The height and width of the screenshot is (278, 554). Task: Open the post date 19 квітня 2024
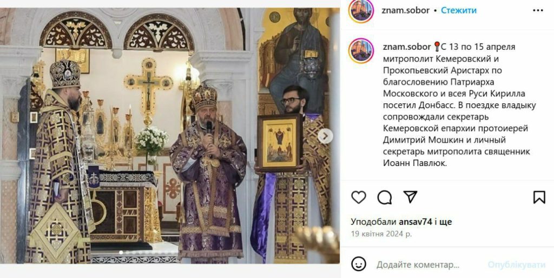click(x=381, y=234)
